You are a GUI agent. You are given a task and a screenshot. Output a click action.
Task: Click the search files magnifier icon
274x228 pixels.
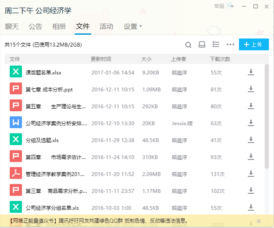[x=189, y=44]
